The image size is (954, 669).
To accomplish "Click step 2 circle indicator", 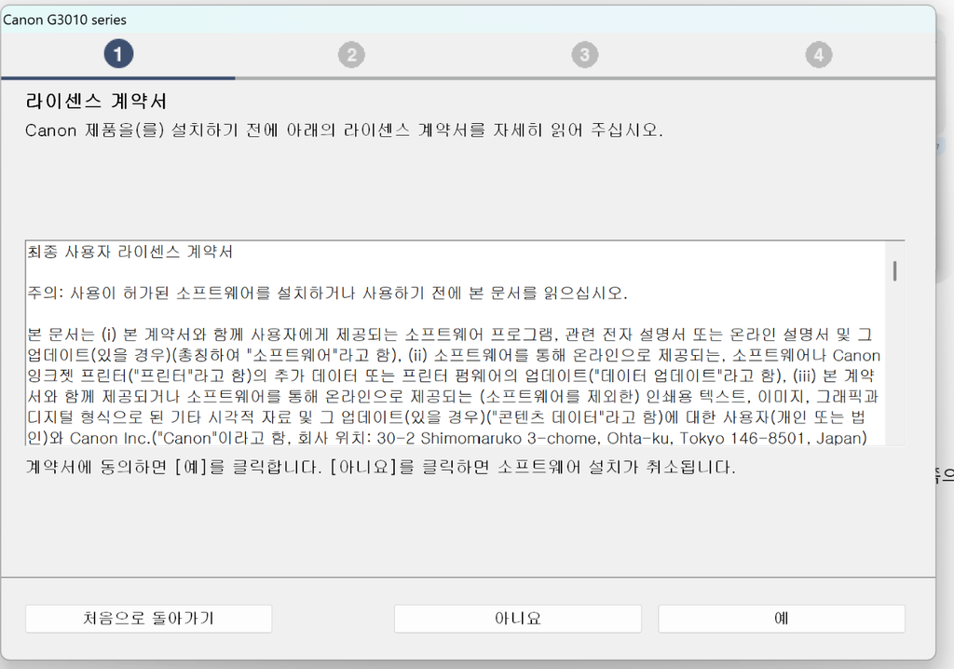I will pyautogui.click(x=351, y=55).
